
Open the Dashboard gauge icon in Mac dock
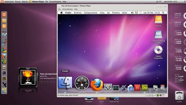pos(82,83)
